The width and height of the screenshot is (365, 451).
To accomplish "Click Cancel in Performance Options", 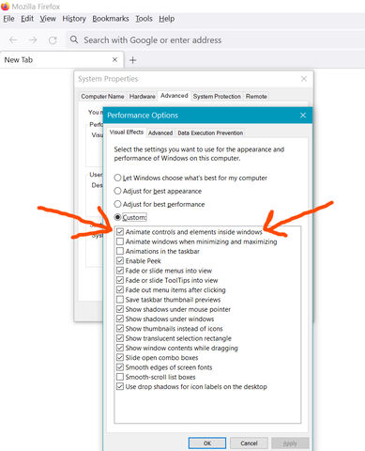I will [x=249, y=443].
